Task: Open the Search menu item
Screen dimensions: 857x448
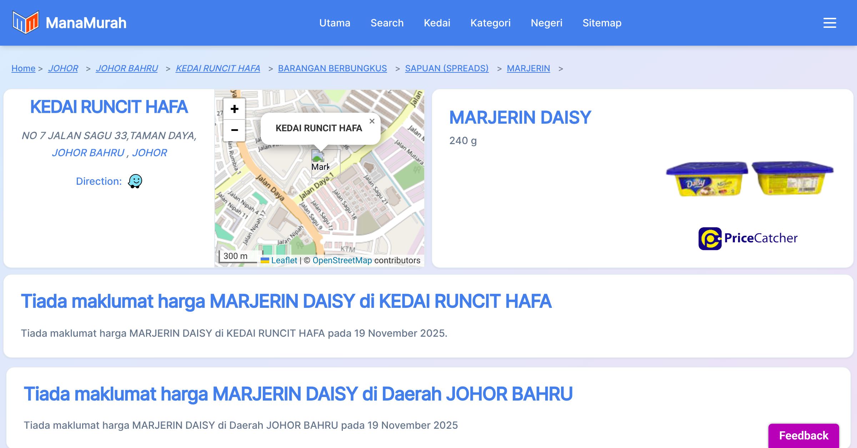Action: coord(387,23)
